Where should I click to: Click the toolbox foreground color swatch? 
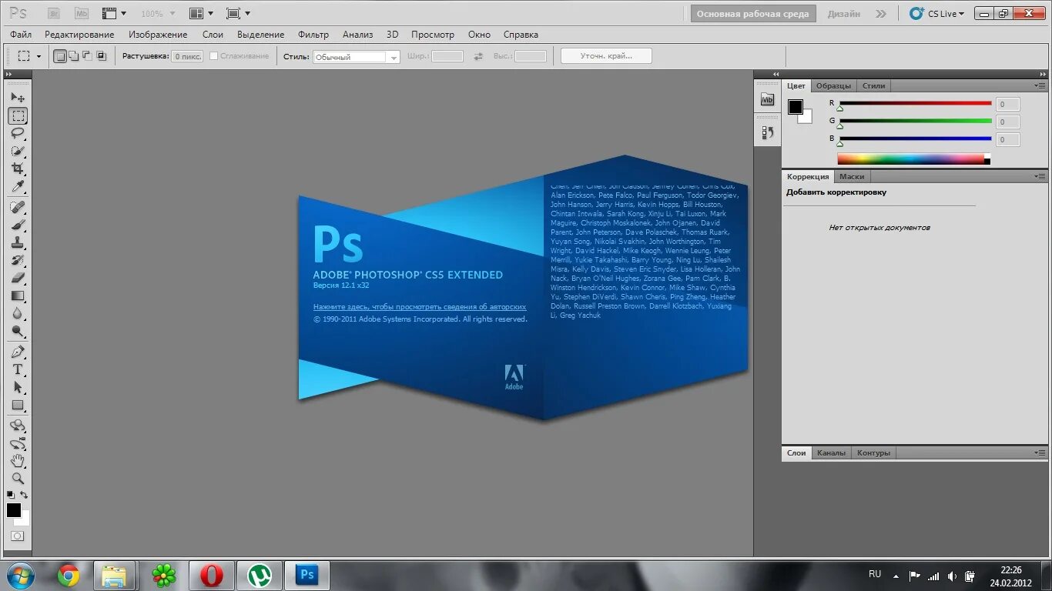[14, 510]
